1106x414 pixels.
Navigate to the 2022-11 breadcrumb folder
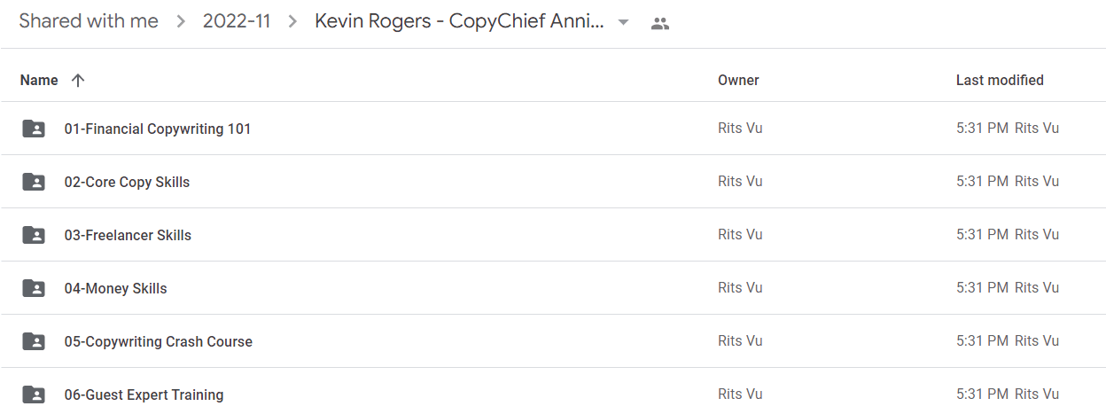tap(237, 21)
